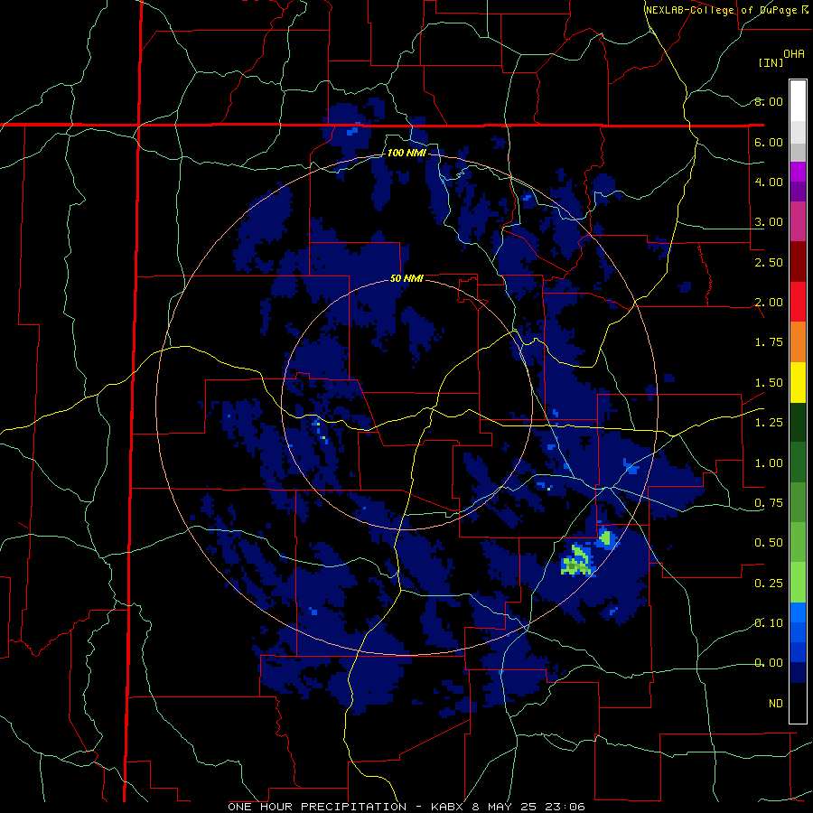Viewport: 813px width, 813px height.
Task: Select the yellow color bar segment
Action: coord(798,382)
